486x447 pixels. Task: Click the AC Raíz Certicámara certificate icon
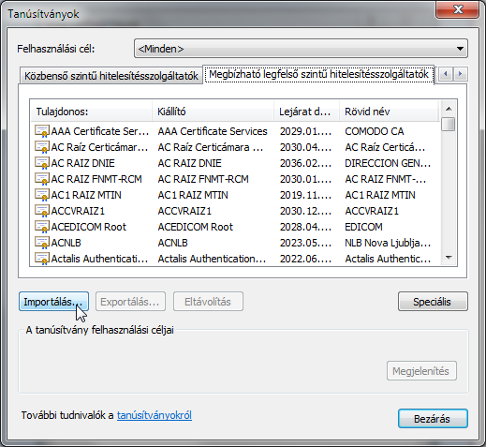[x=42, y=147]
